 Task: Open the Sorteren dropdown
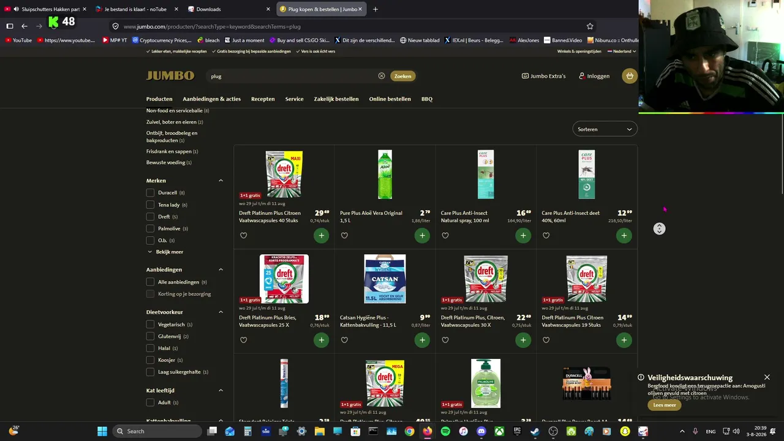605,129
